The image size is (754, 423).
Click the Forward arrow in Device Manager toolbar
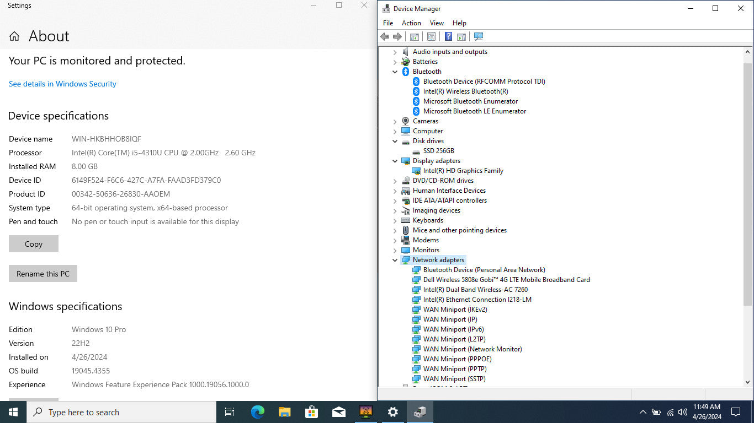[x=397, y=36]
